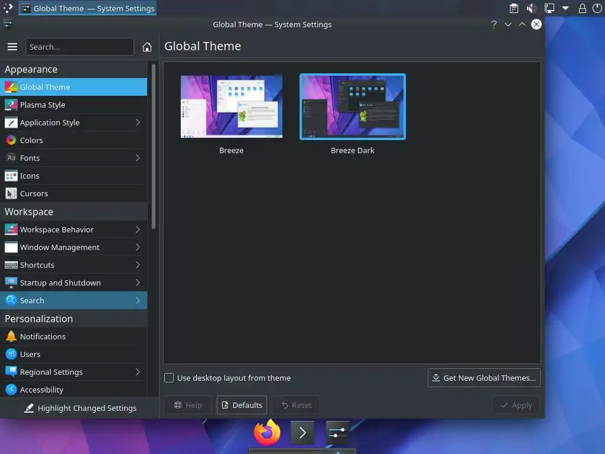Viewport: 605px width, 454px height.
Task: Go to settings home via house icon
Action: tap(147, 47)
